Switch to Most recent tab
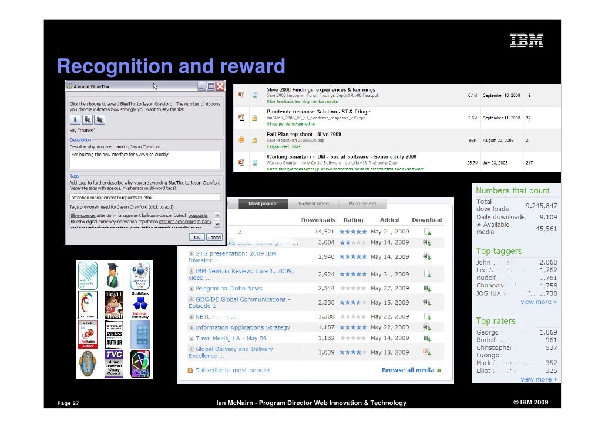The height and width of the screenshot is (428, 605). point(362,203)
